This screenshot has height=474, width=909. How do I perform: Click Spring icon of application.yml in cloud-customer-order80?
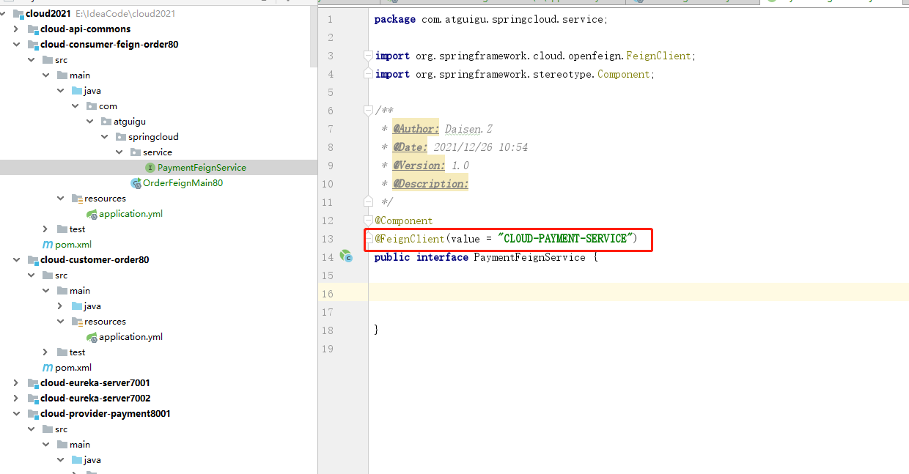[92, 337]
